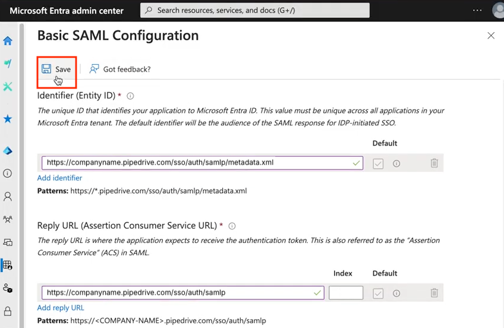Image resolution: width=504 pixels, height=328 pixels.
Task: Toggle Default checkbox for the reply URL
Action: coord(378,293)
